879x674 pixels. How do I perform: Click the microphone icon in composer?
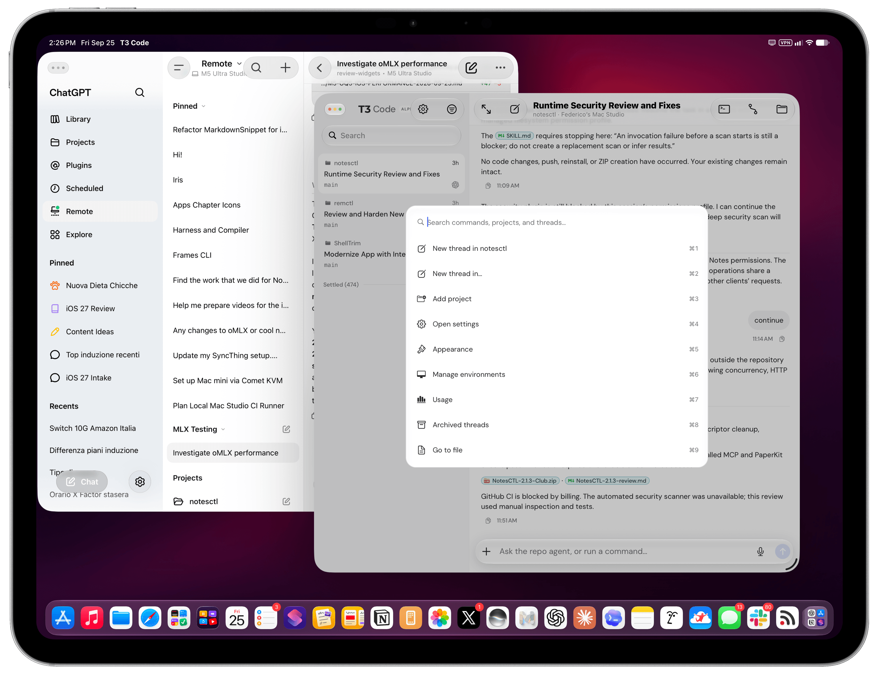760,551
